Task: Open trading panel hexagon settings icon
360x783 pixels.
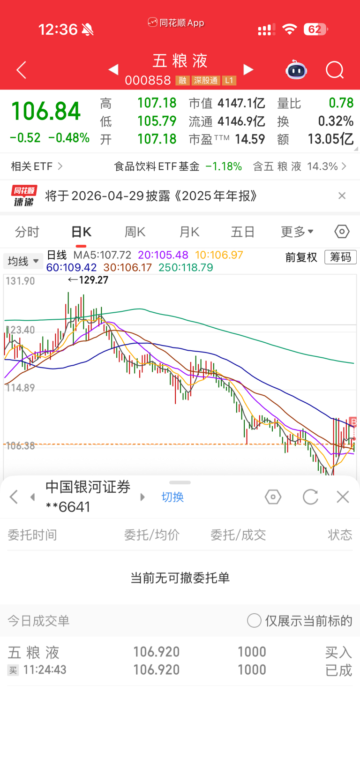Action: point(273,497)
